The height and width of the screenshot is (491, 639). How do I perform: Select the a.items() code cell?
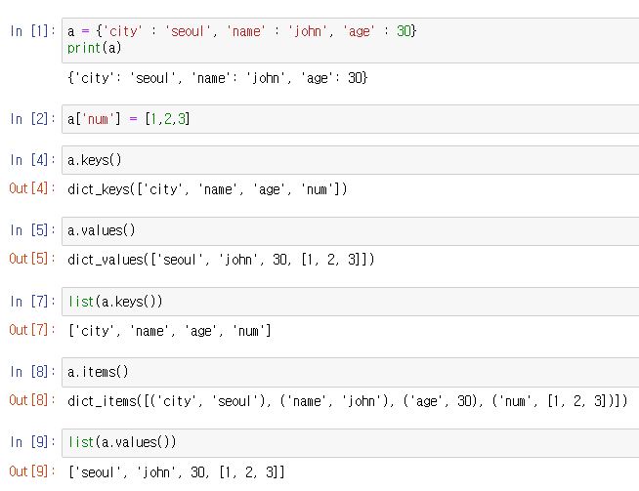click(350, 372)
